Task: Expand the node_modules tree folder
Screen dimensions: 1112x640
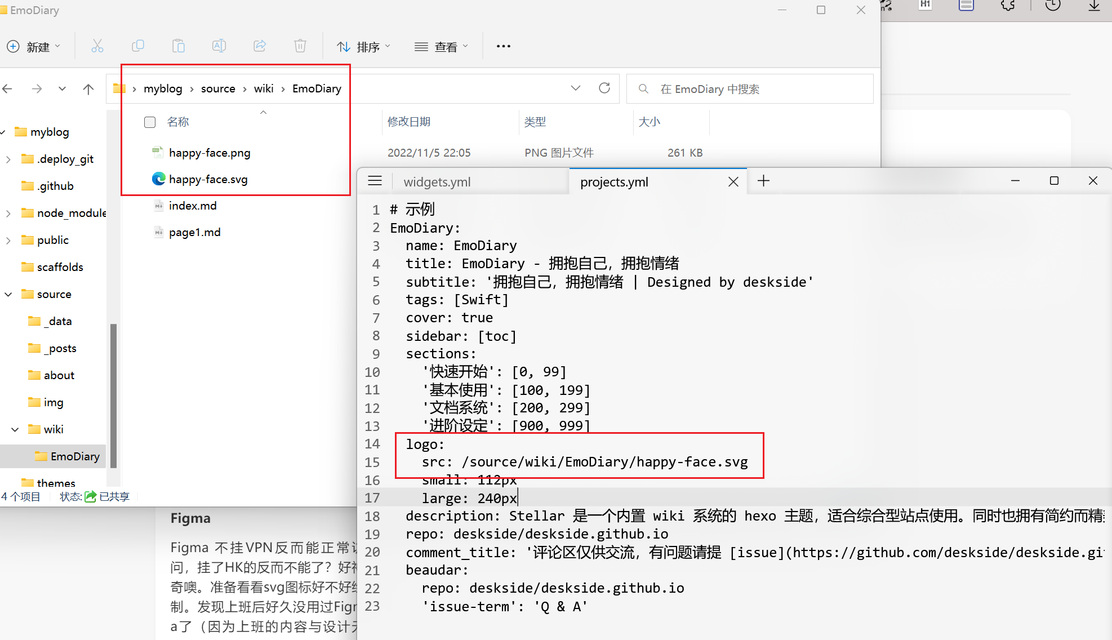Action: coord(8,214)
